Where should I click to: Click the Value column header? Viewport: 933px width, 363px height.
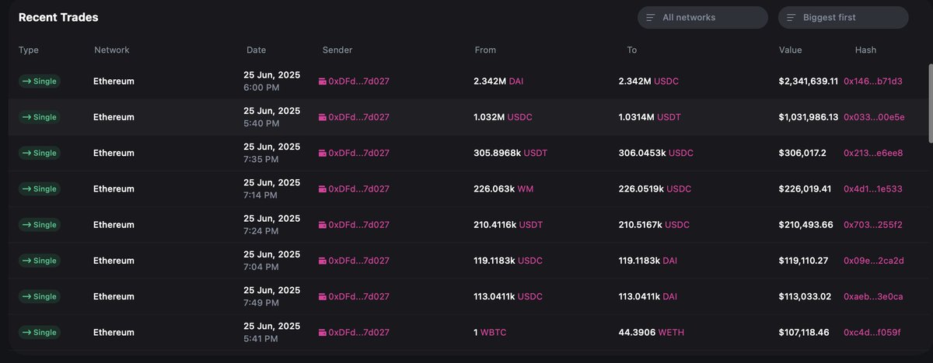(x=790, y=50)
